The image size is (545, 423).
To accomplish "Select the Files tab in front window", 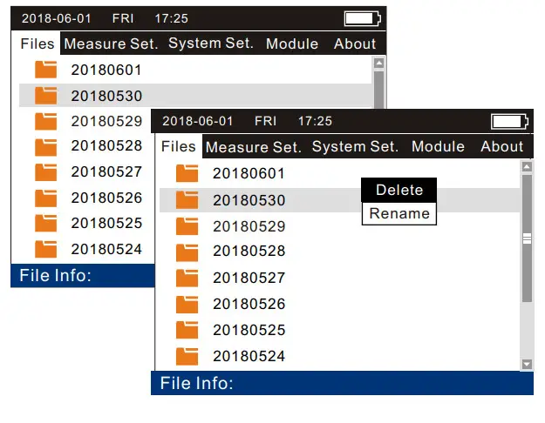I will coord(179,146).
